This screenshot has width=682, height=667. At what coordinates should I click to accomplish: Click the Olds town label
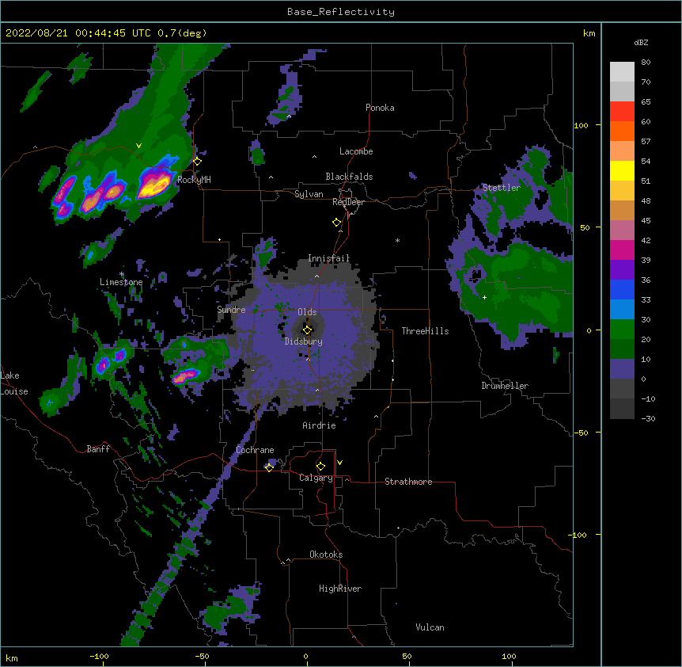click(x=307, y=312)
